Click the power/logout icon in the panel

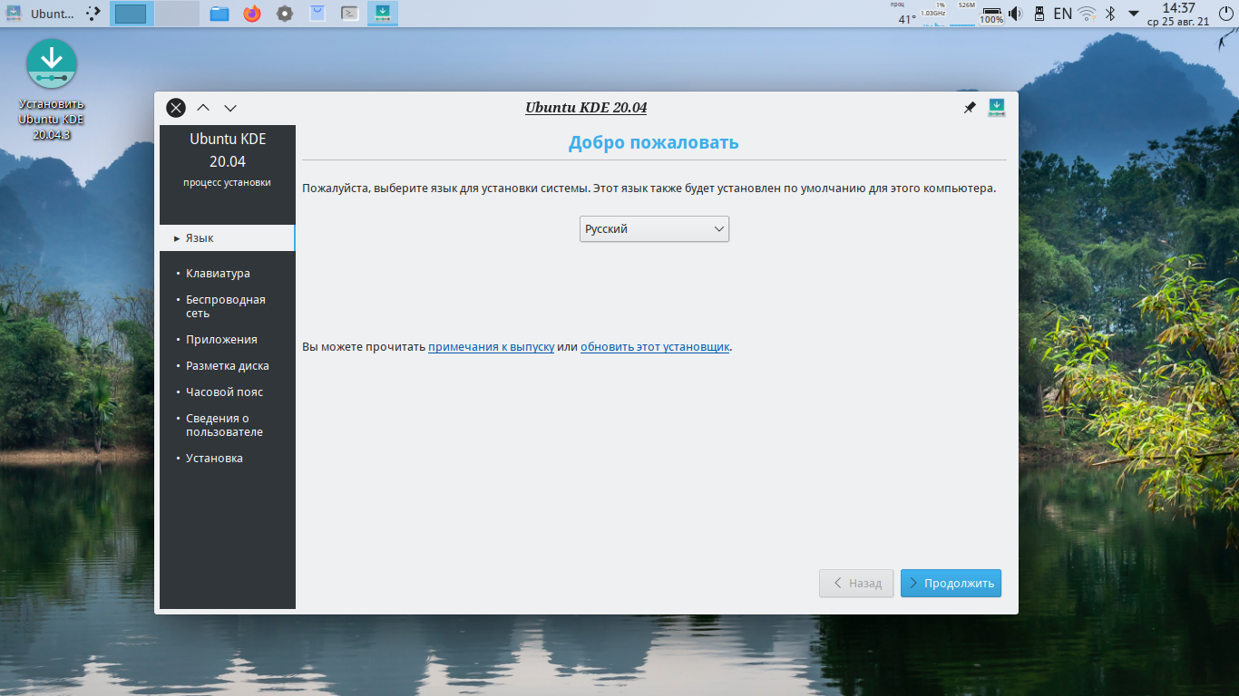point(1226,14)
